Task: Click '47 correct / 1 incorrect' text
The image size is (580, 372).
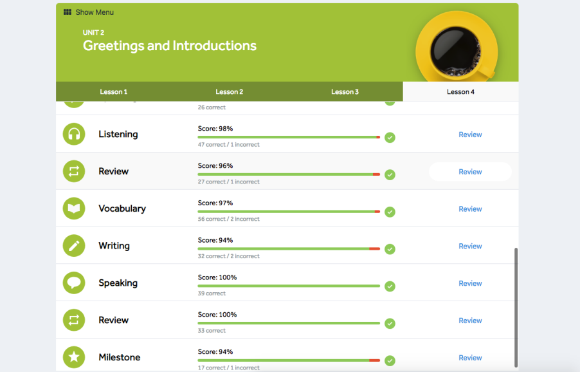Action: (229, 145)
